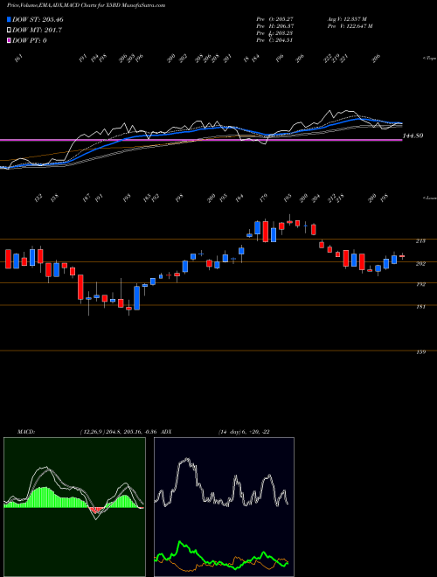
Task: Click the 'MACD:' indicator label
Action: pyautogui.click(x=25, y=432)
